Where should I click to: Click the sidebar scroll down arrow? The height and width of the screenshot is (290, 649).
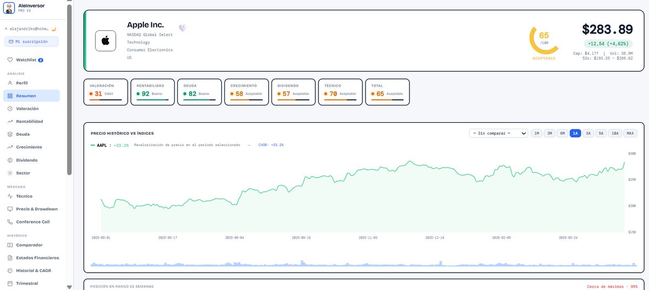[x=69, y=287]
